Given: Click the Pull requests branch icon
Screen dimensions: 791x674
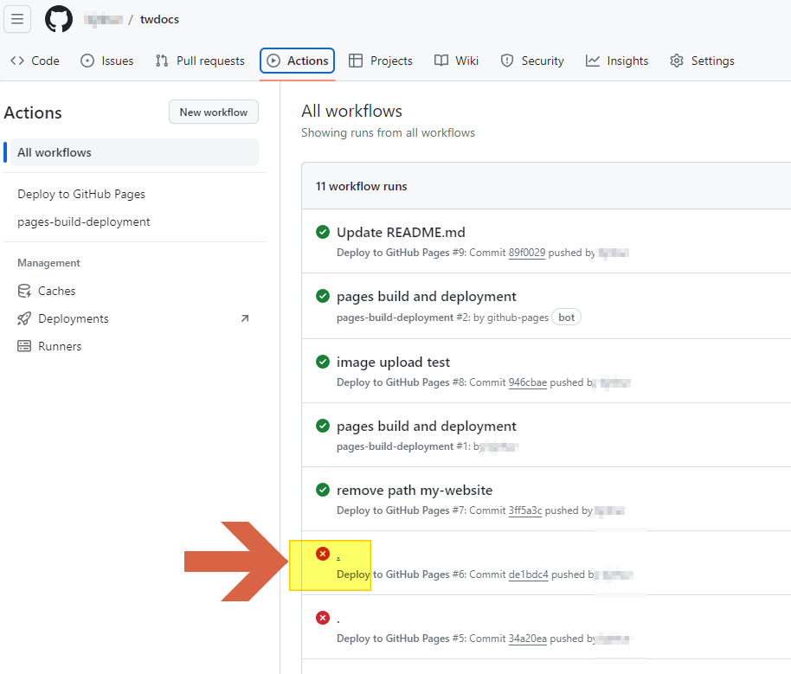Looking at the screenshot, I should pyautogui.click(x=162, y=61).
